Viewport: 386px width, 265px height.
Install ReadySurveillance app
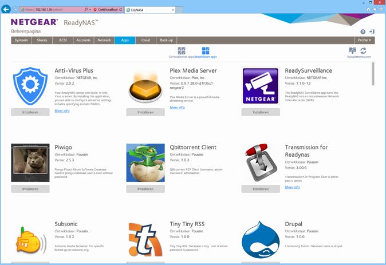pos(261,112)
